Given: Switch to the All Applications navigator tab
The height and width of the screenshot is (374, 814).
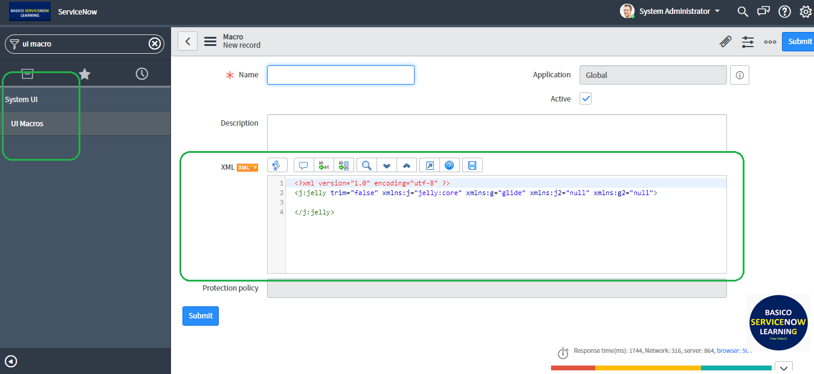Looking at the screenshot, I should [x=27, y=74].
